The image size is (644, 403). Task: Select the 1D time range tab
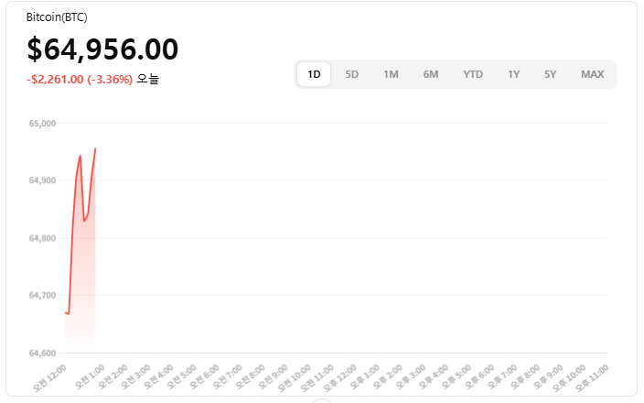pyautogui.click(x=314, y=74)
